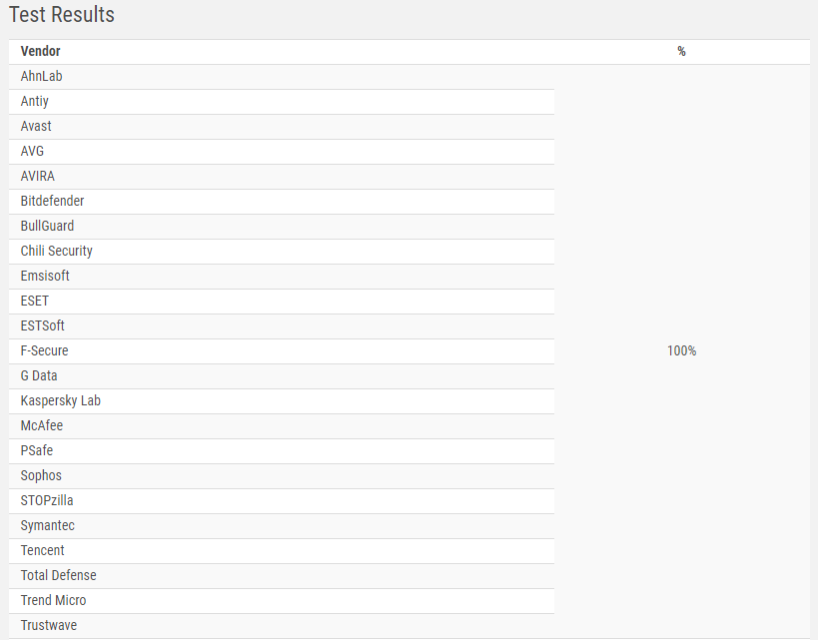The image size is (818, 640).
Task: Select the Sophos row
Action: point(282,476)
